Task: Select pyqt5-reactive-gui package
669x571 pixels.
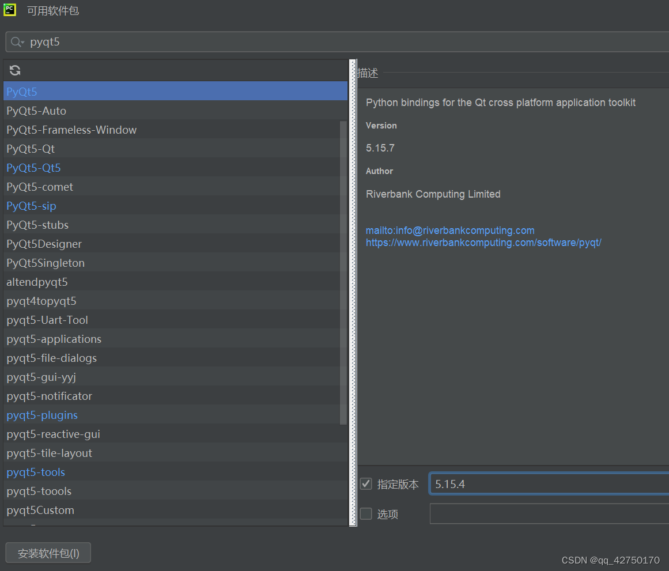Action: 175,434
